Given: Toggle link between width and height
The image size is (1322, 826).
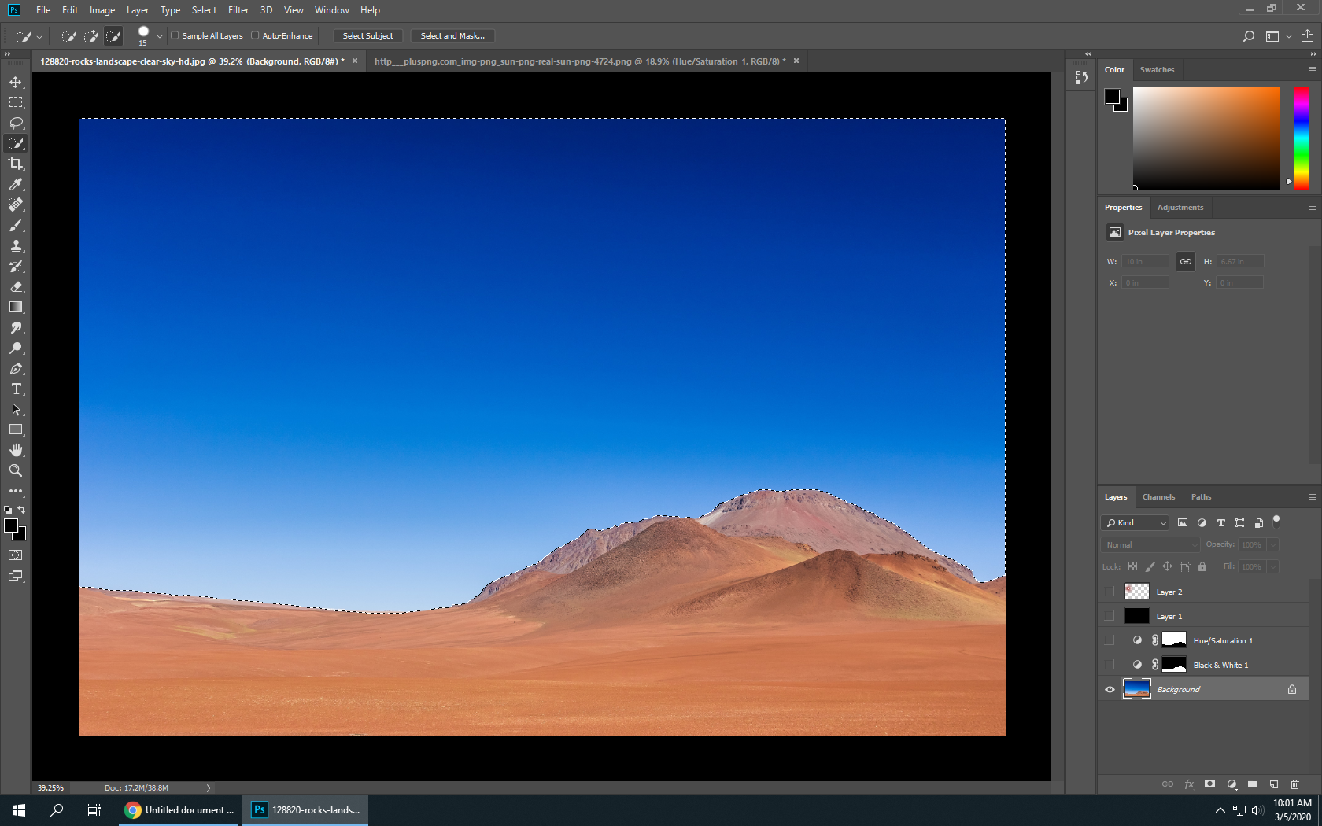Looking at the screenshot, I should click(x=1185, y=262).
